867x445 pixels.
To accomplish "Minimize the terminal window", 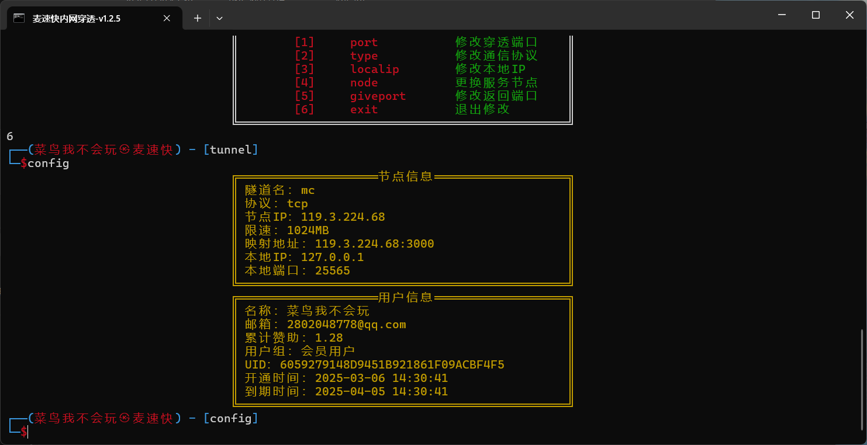I will pyautogui.click(x=782, y=15).
